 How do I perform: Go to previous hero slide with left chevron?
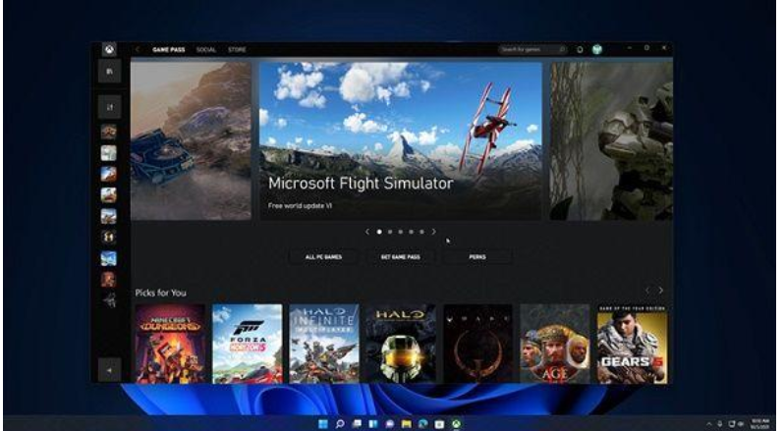point(367,232)
